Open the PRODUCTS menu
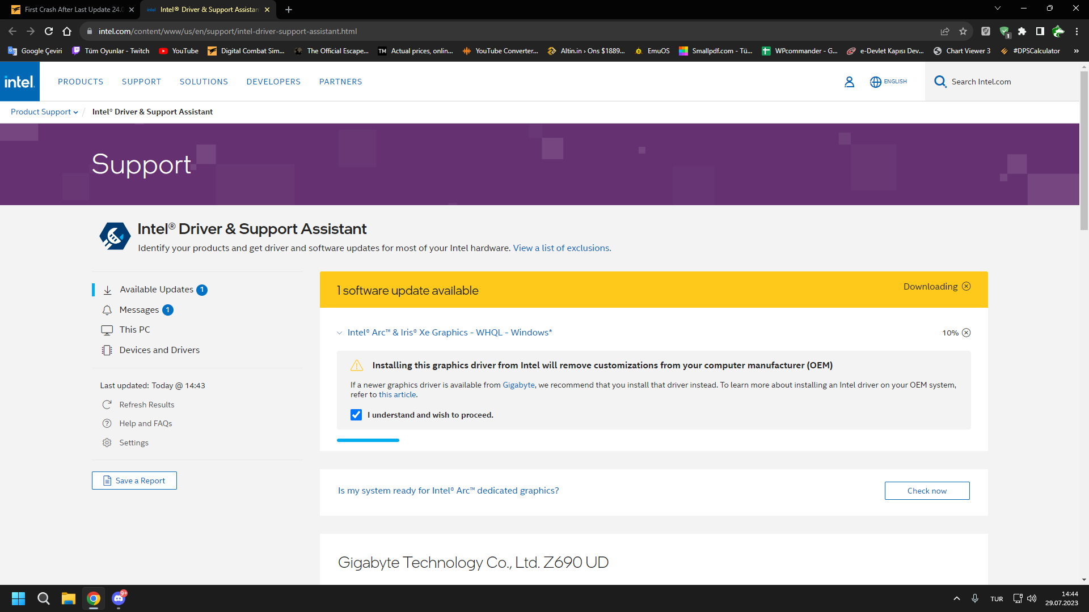This screenshot has height=612, width=1089. pos(81,82)
